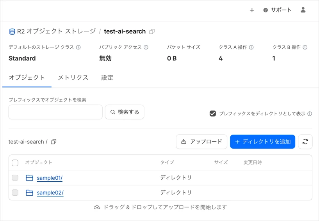The height and width of the screenshot is (221, 319).
Task: Switch to the メトリクス tab
Action: click(x=73, y=77)
